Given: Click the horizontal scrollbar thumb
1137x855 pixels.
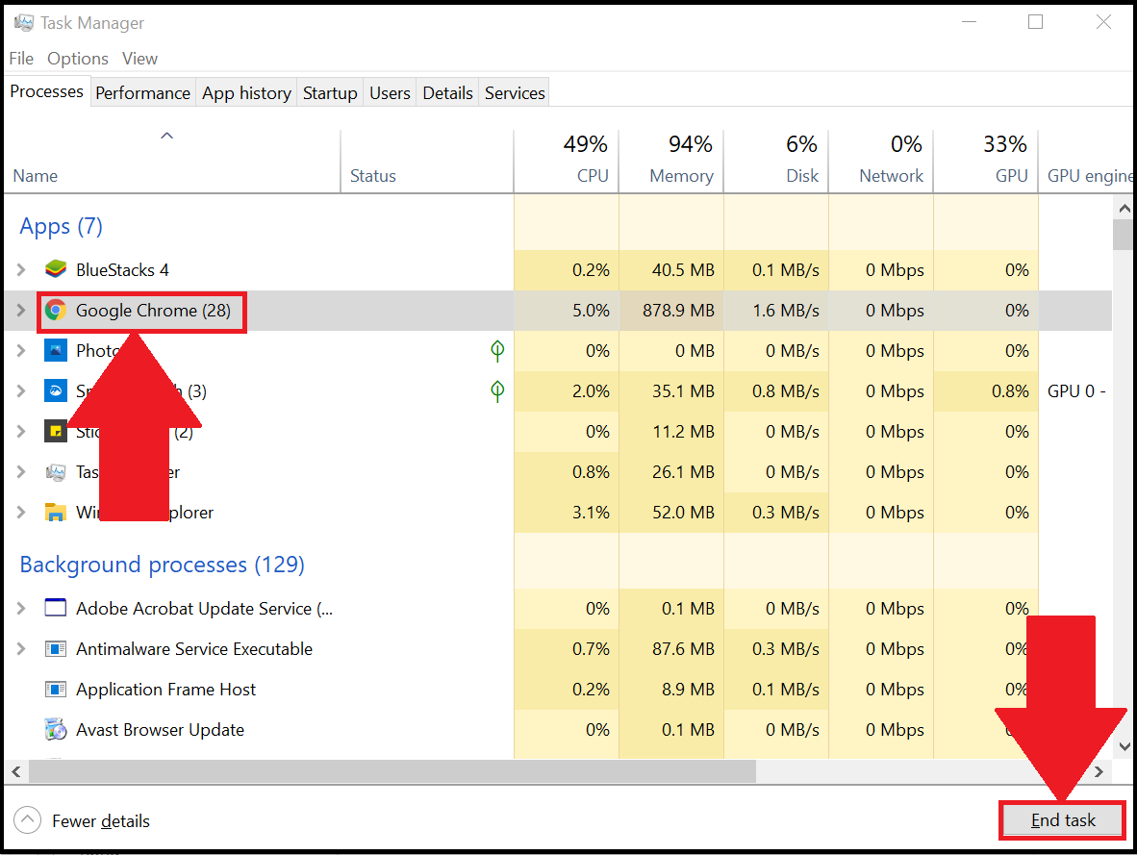Looking at the screenshot, I should [392, 771].
